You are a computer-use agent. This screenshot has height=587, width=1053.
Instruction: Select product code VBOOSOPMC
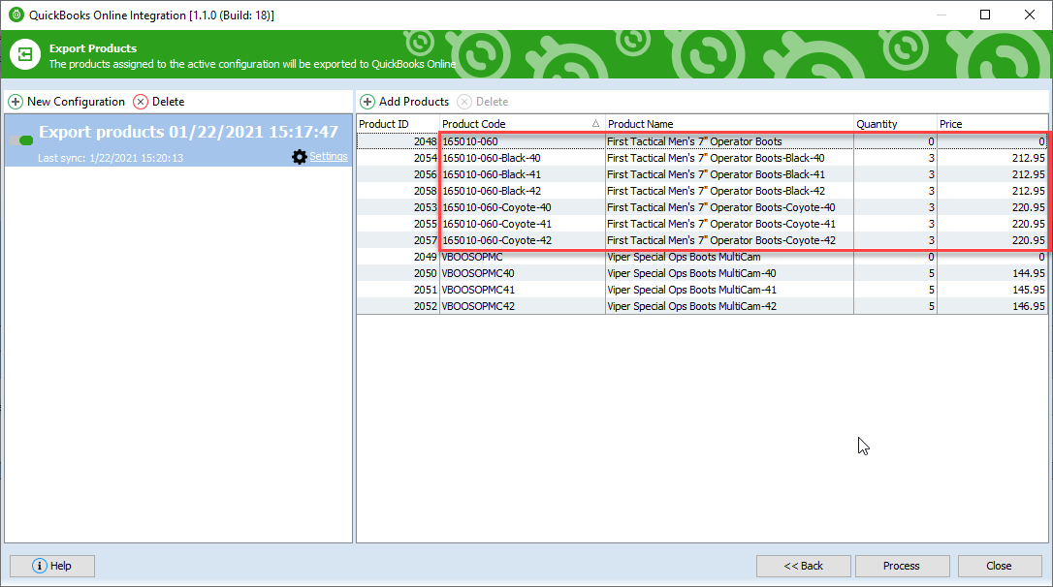tap(472, 257)
